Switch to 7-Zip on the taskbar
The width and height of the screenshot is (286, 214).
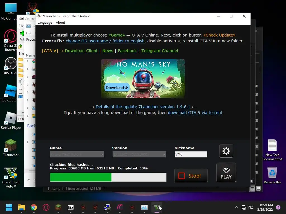coord(71,207)
